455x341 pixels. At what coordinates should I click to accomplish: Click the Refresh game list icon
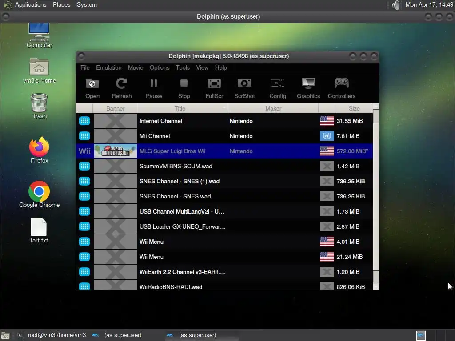click(121, 88)
